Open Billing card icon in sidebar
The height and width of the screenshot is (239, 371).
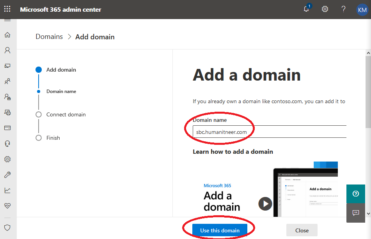tap(7, 128)
